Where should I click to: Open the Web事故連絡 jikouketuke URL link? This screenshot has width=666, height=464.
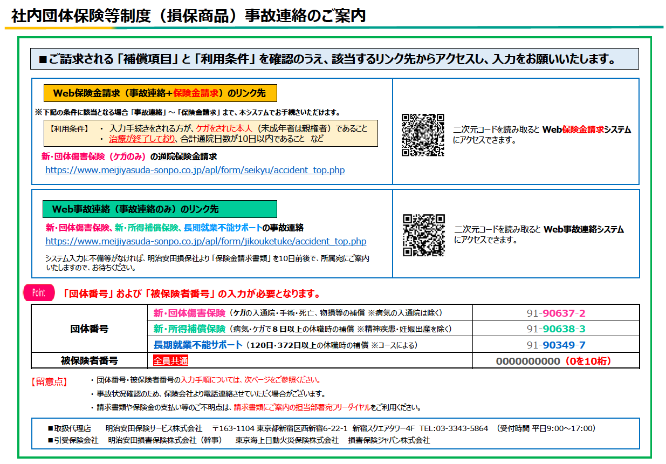(x=205, y=241)
